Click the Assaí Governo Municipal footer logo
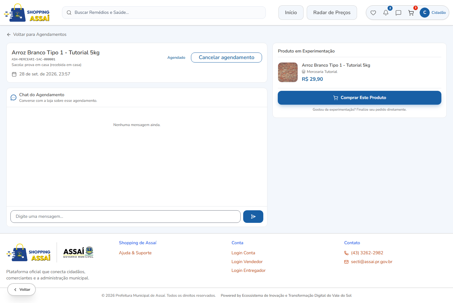453x303 pixels. click(x=78, y=252)
